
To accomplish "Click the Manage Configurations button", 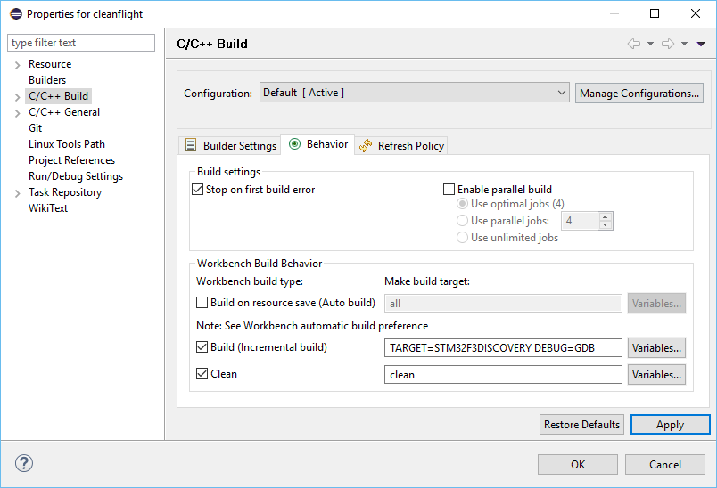I will point(639,93).
